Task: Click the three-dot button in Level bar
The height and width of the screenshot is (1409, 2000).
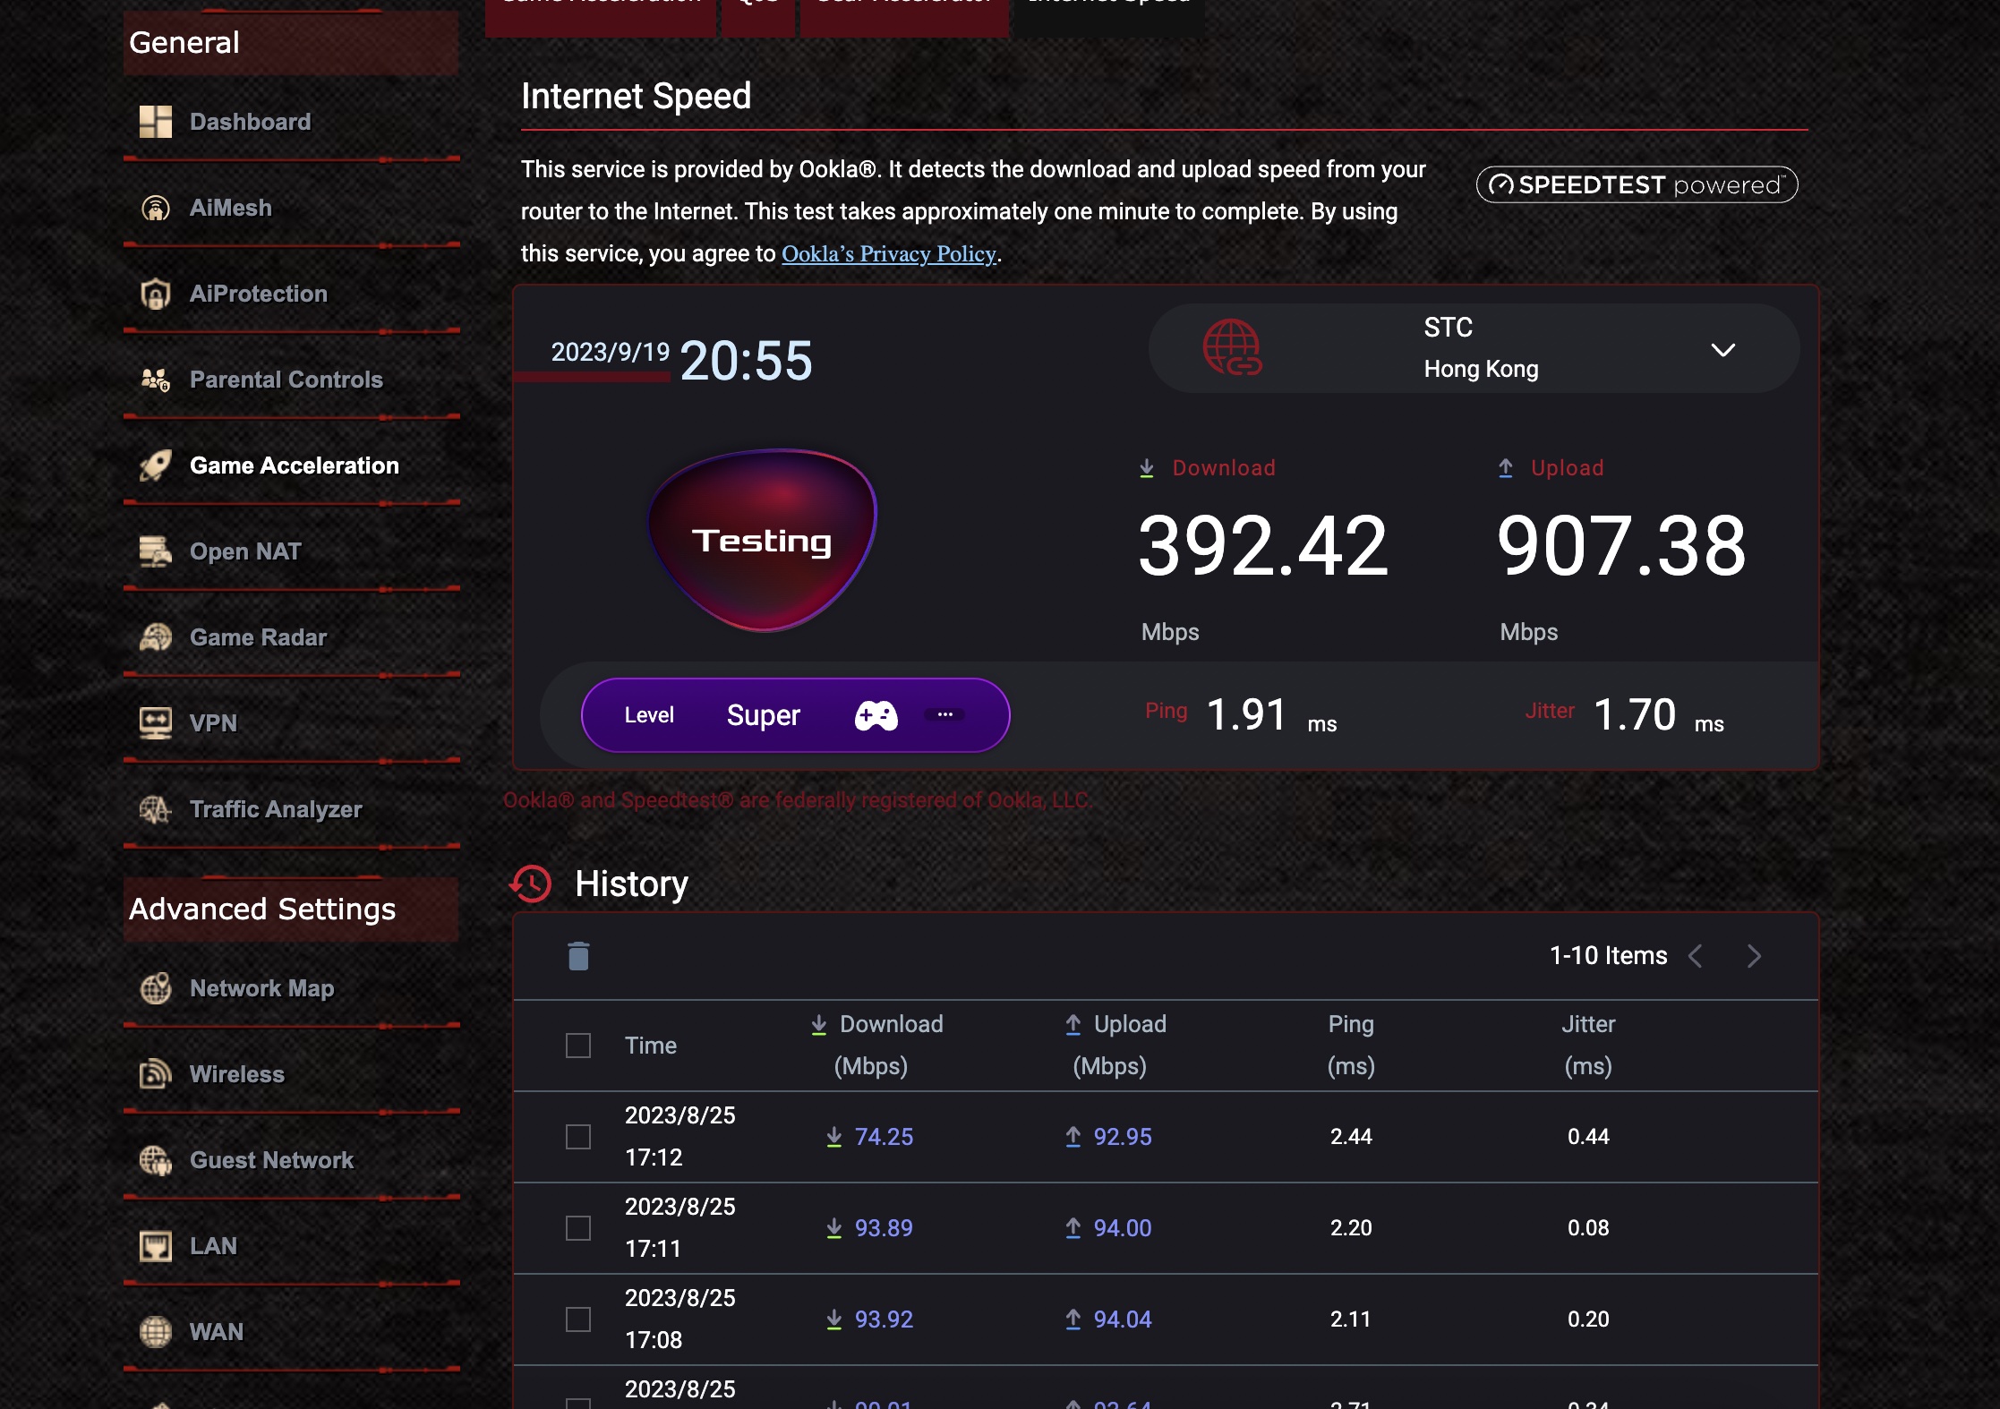Action: click(944, 714)
